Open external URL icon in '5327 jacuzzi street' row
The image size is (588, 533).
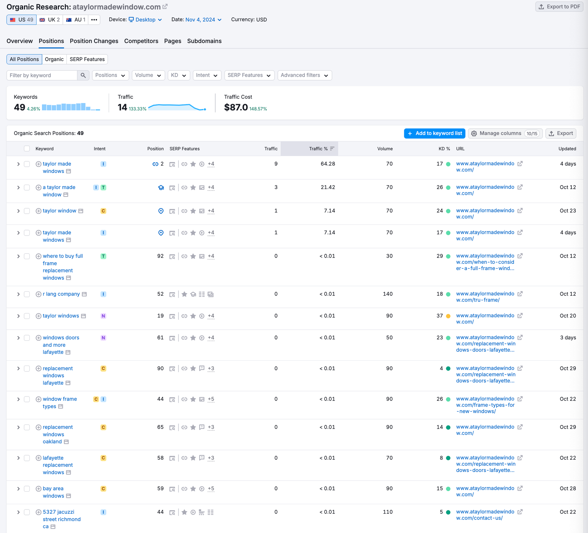(520, 512)
